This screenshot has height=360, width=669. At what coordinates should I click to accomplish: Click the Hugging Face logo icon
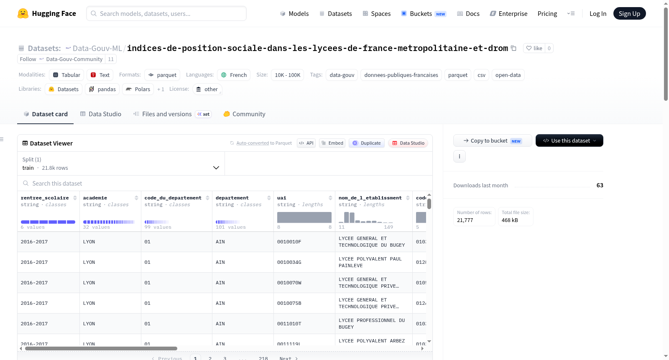coord(23,13)
